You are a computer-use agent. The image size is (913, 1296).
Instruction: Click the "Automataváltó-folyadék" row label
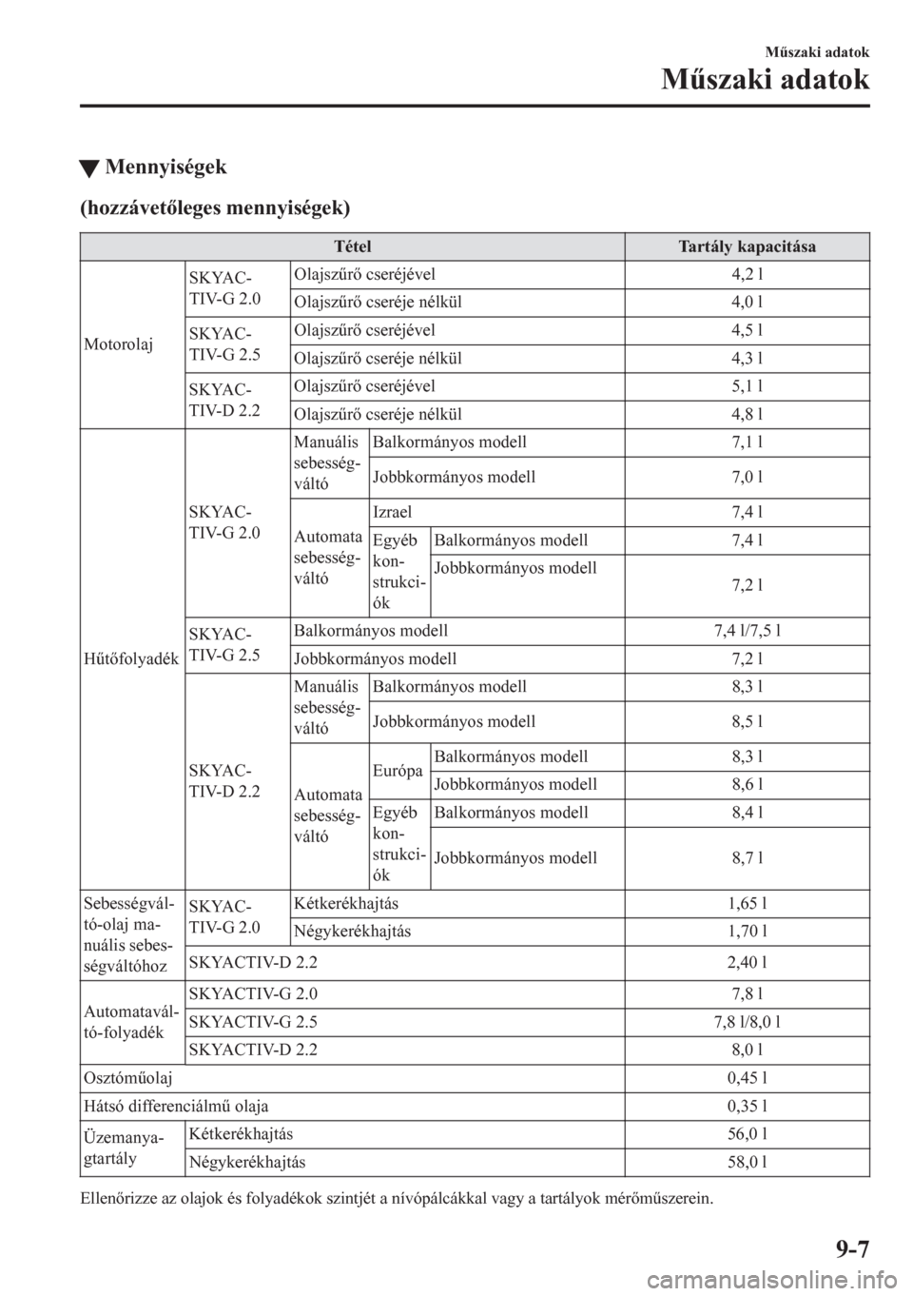click(x=132, y=1022)
